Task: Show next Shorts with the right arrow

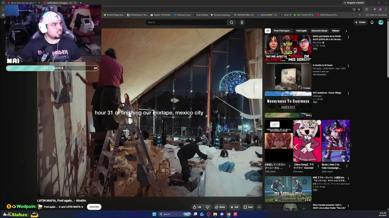Action: click(x=349, y=145)
